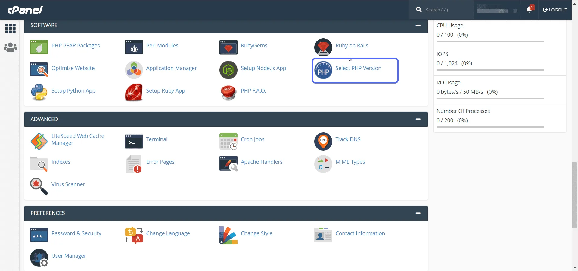The height and width of the screenshot is (271, 578).
Task: Click the Select PHP Version icon
Action: click(323, 70)
